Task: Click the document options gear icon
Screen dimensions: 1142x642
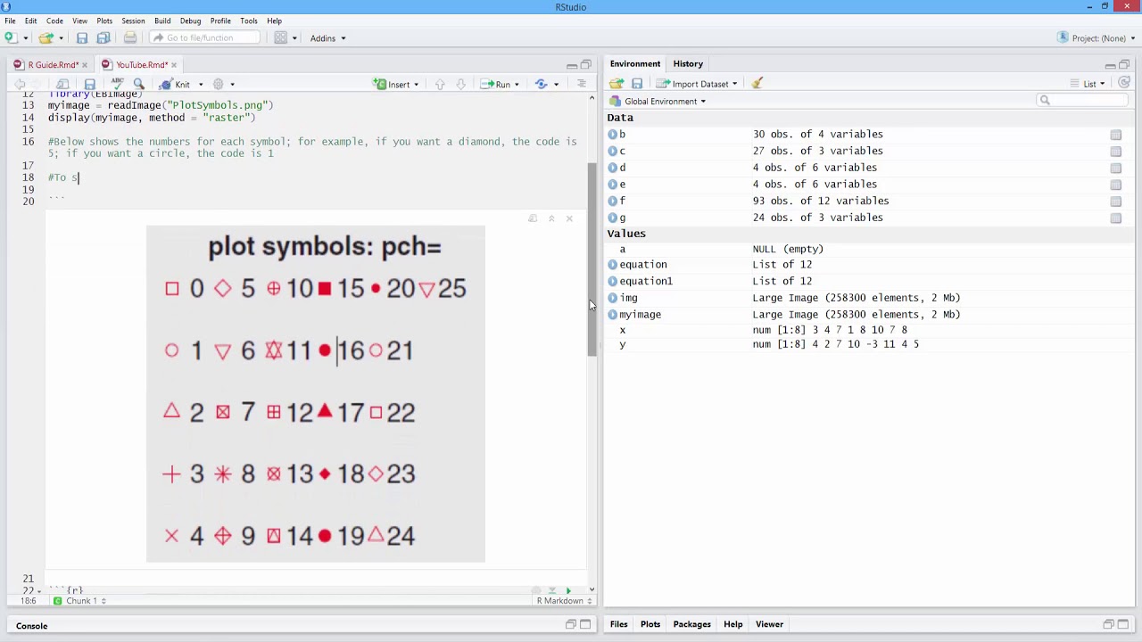Action: tap(219, 84)
